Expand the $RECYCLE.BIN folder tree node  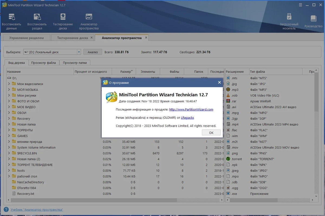(9, 153)
